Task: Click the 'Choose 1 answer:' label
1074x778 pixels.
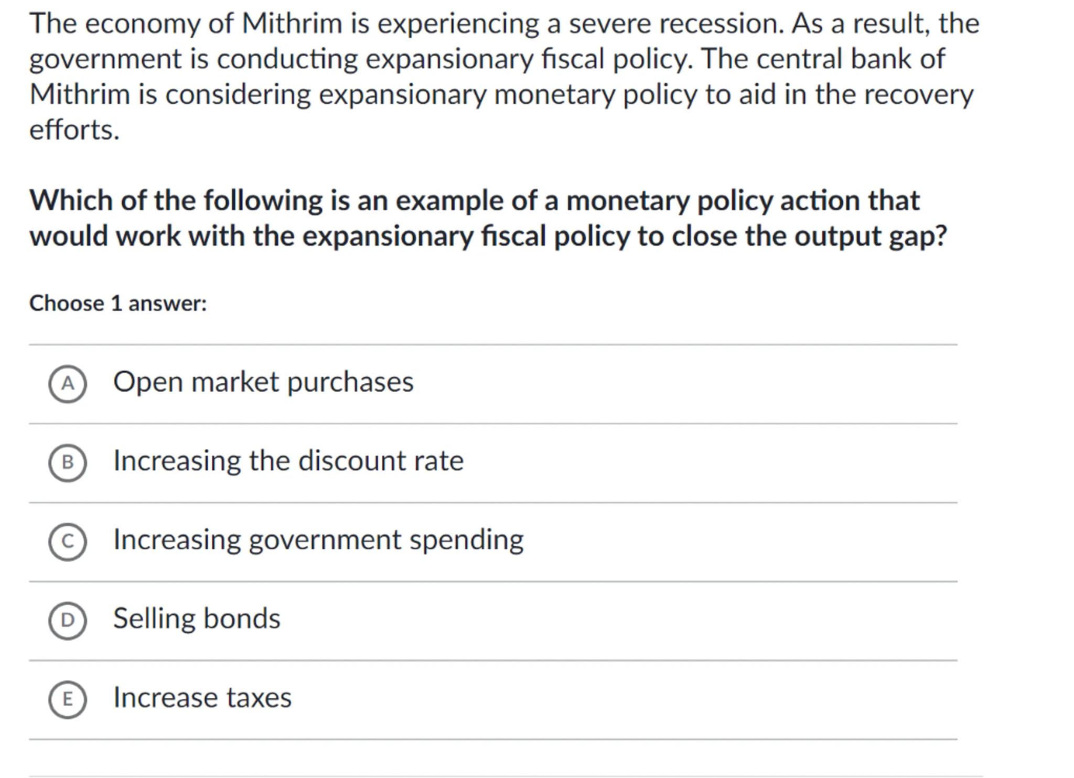Action: [118, 304]
